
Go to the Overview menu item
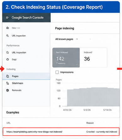coord(16,28)
